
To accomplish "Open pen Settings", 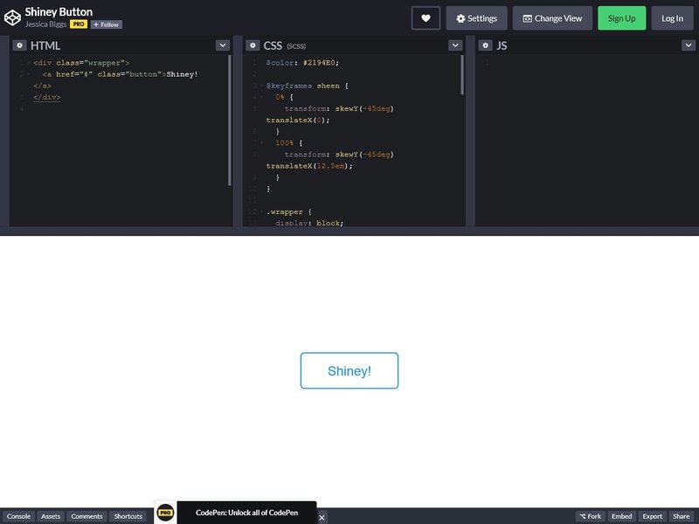I will 476,18.
